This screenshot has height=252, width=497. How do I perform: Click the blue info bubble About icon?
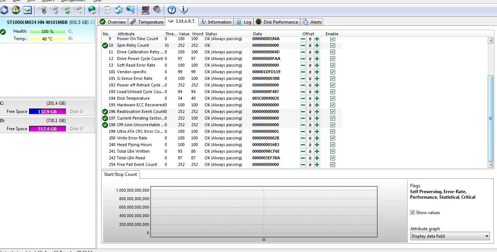(183, 10)
